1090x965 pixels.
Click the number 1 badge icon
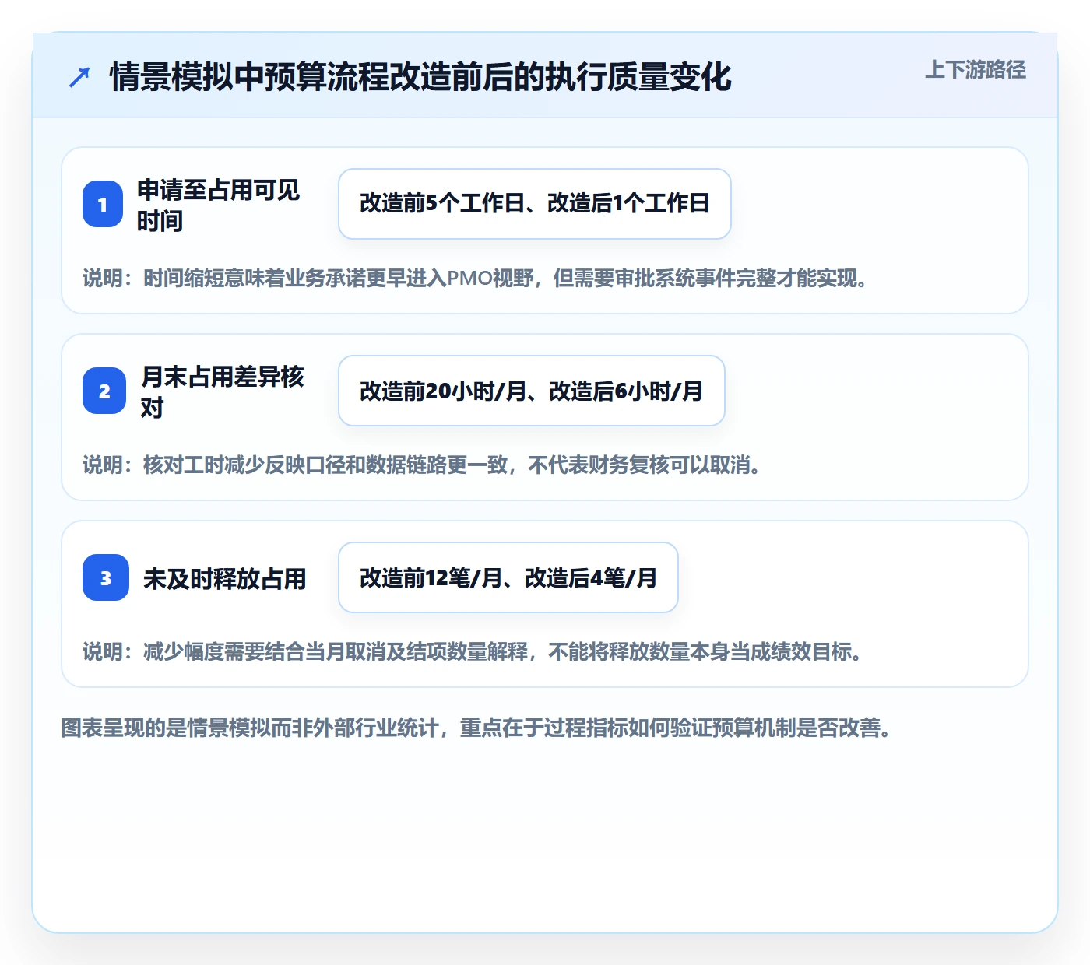click(103, 204)
